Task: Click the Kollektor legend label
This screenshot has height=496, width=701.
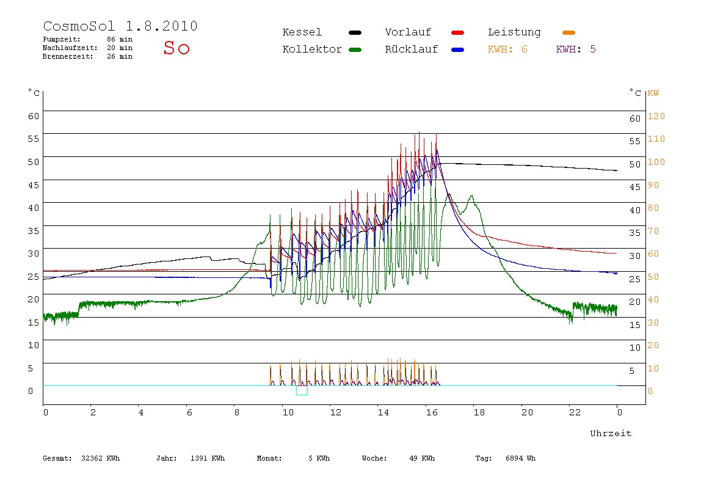Action: tap(312, 49)
